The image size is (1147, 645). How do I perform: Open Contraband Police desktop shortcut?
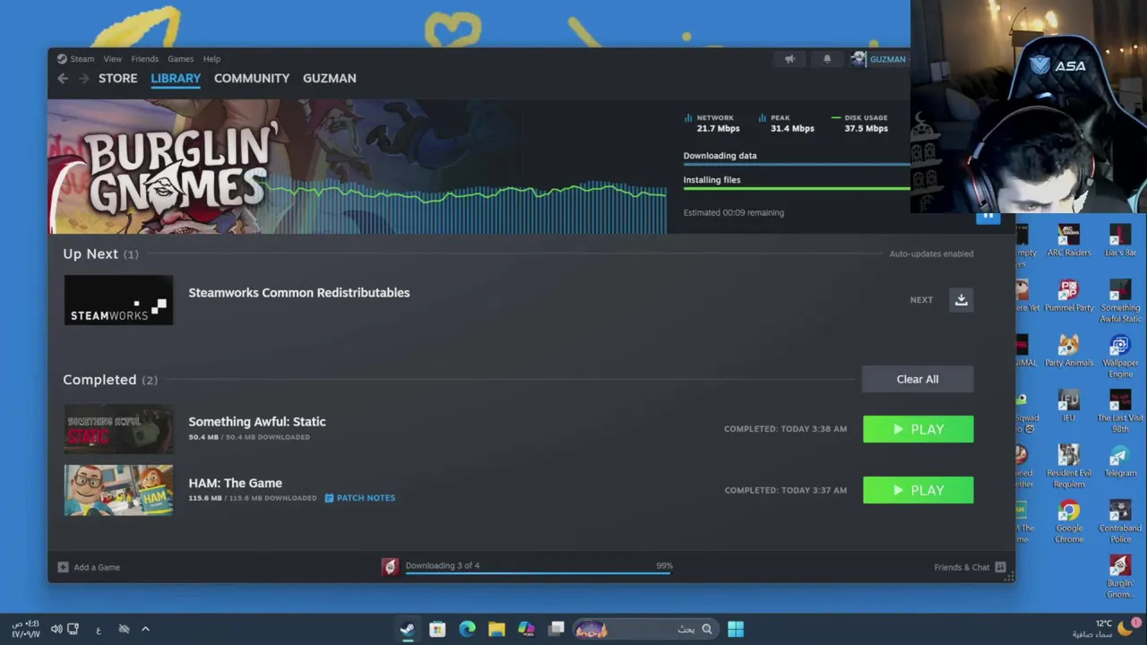tap(1120, 520)
